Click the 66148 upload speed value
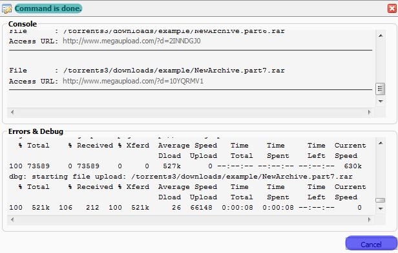Screen dimensions: 398x253 (x=201, y=208)
